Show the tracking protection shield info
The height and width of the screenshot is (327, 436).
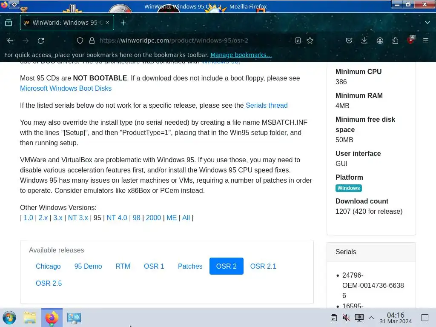coord(80,40)
